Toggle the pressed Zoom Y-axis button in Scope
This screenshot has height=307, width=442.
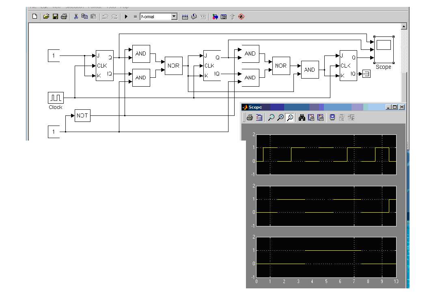(290, 117)
